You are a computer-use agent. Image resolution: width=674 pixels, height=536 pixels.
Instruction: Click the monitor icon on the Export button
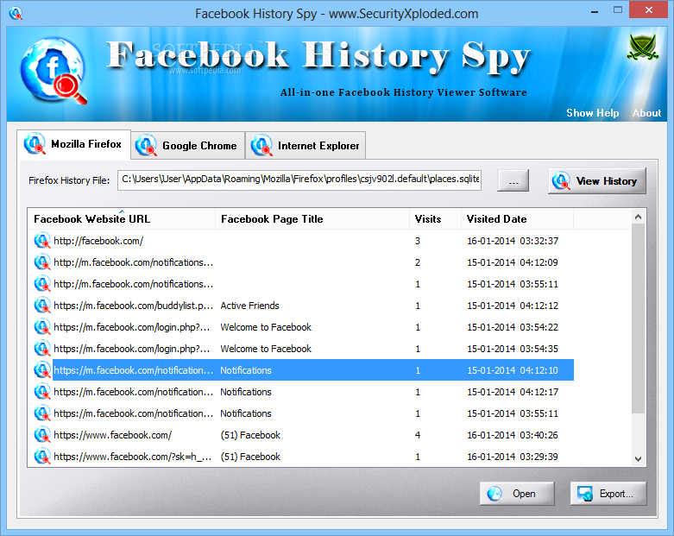pos(585,494)
